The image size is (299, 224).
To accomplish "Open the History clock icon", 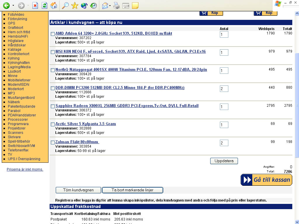I will (93, 6).
